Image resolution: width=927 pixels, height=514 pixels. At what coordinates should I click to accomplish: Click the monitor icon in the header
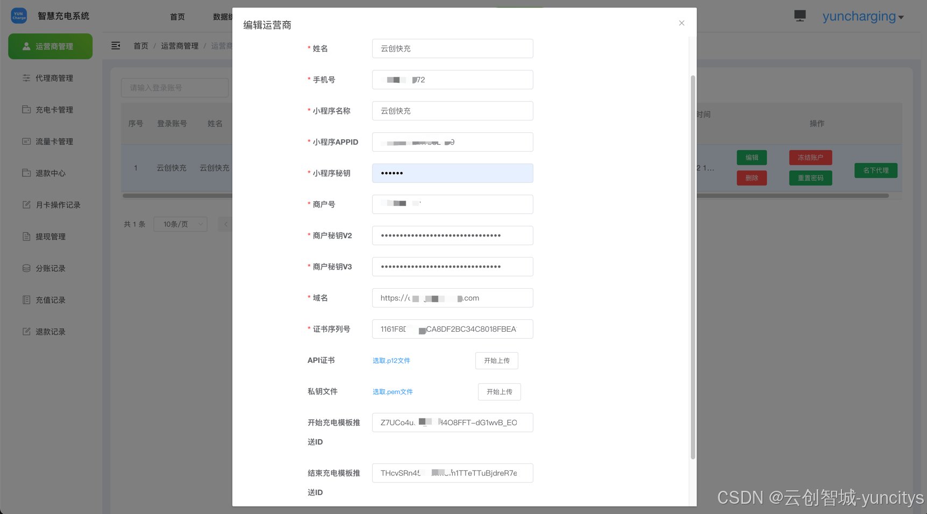click(800, 16)
